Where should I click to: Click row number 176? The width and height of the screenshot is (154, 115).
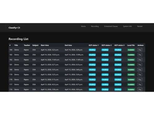(11, 90)
